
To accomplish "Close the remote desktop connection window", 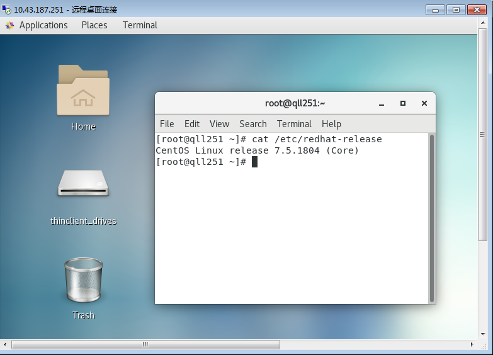I will click(477, 10).
